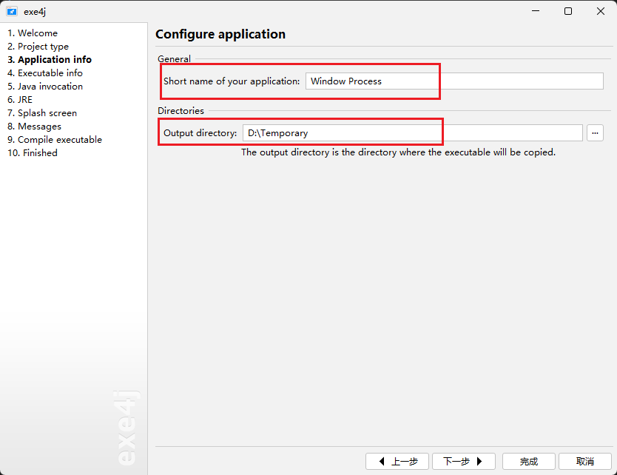This screenshot has width=617, height=475.
Task: Click the 取消 (Cancel) button
Action: (584, 461)
